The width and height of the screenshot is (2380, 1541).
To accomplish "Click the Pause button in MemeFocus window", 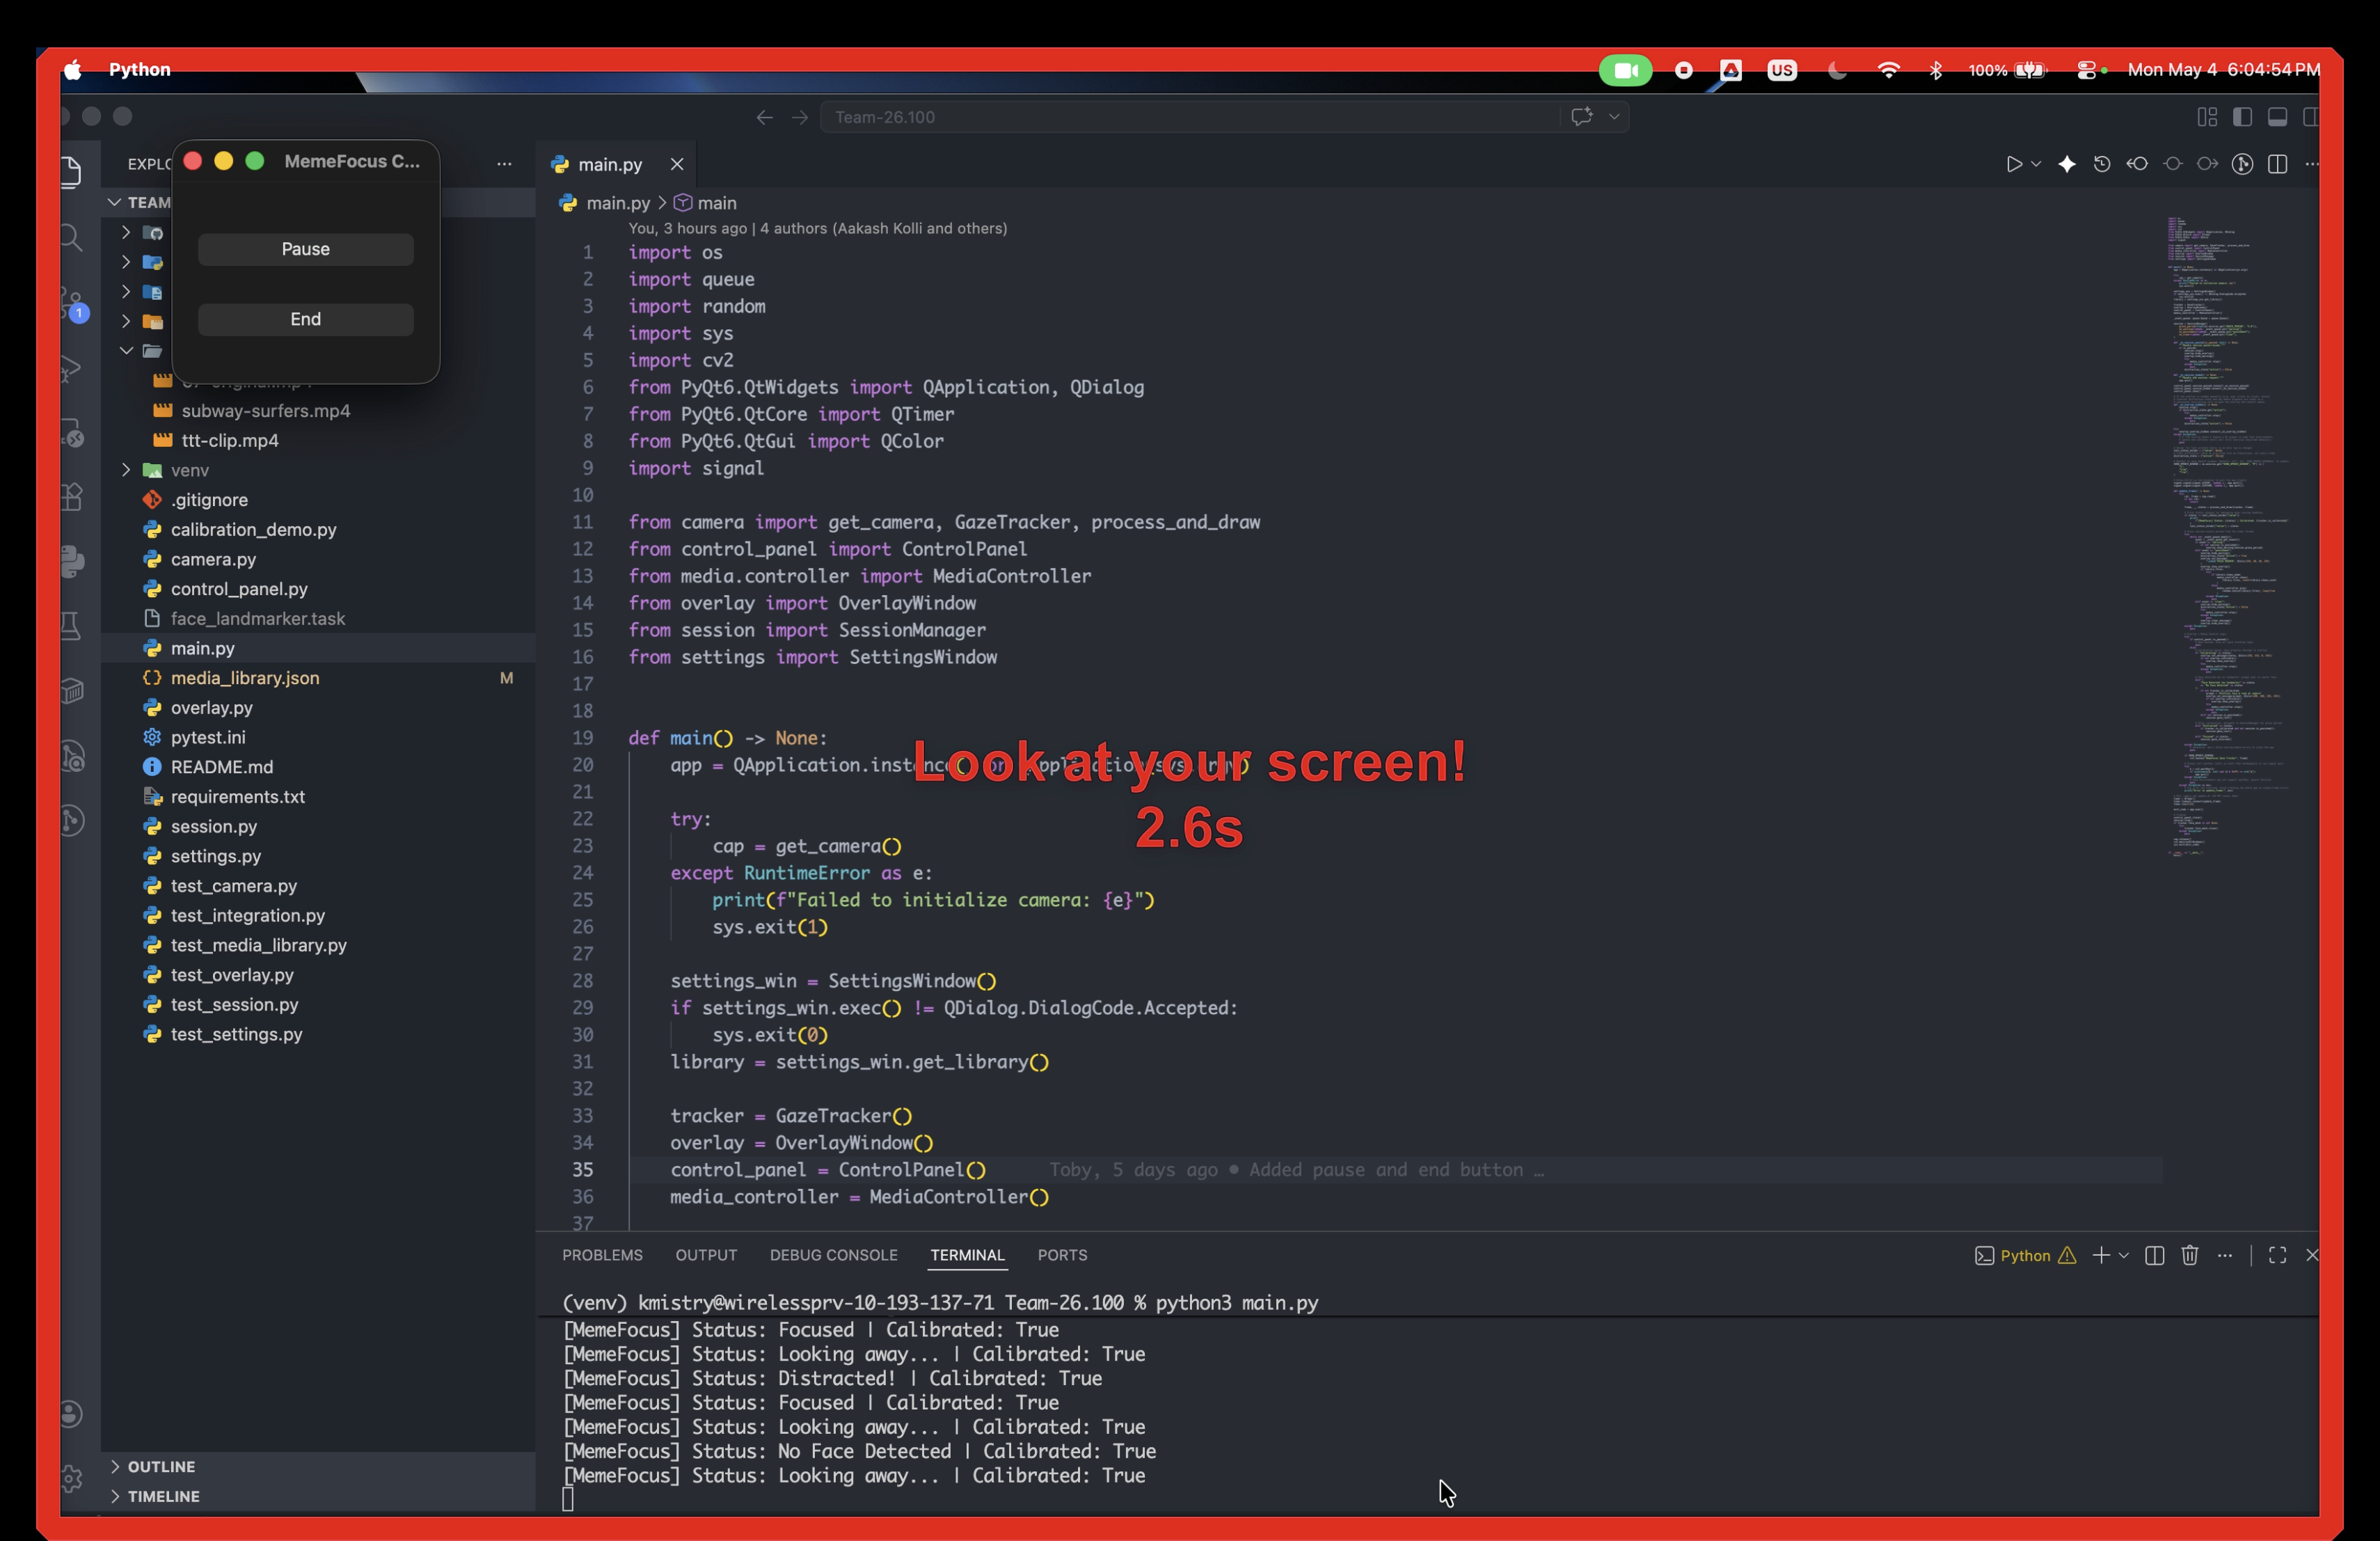I will [x=305, y=249].
